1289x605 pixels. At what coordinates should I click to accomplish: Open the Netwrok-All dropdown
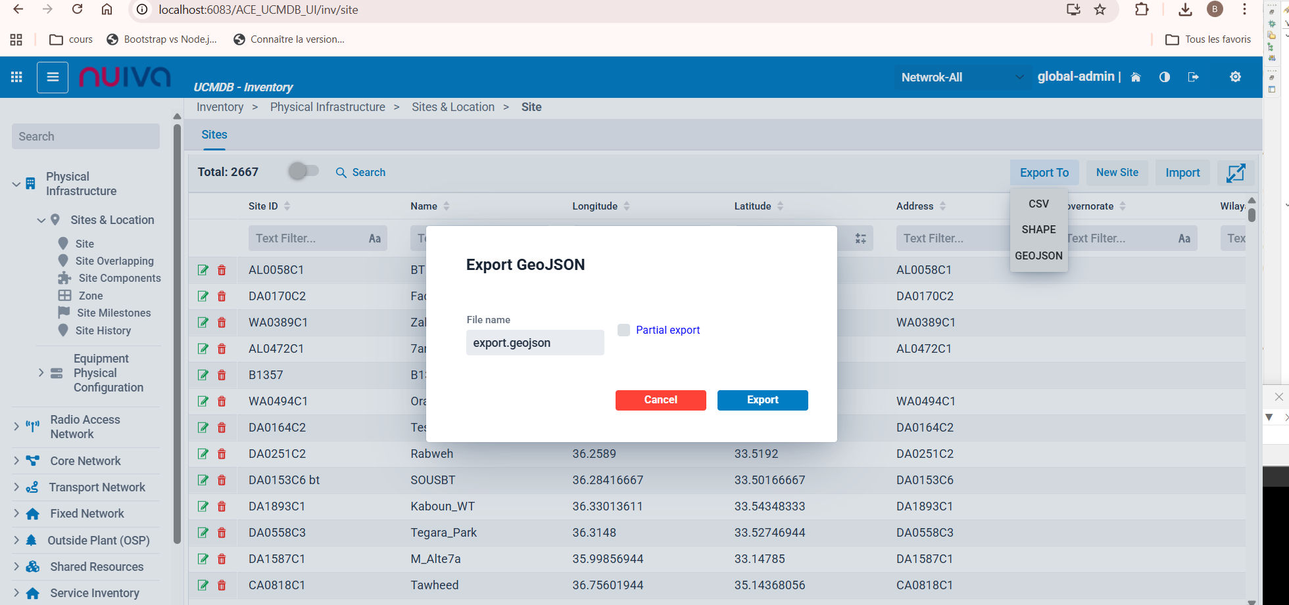tap(961, 77)
